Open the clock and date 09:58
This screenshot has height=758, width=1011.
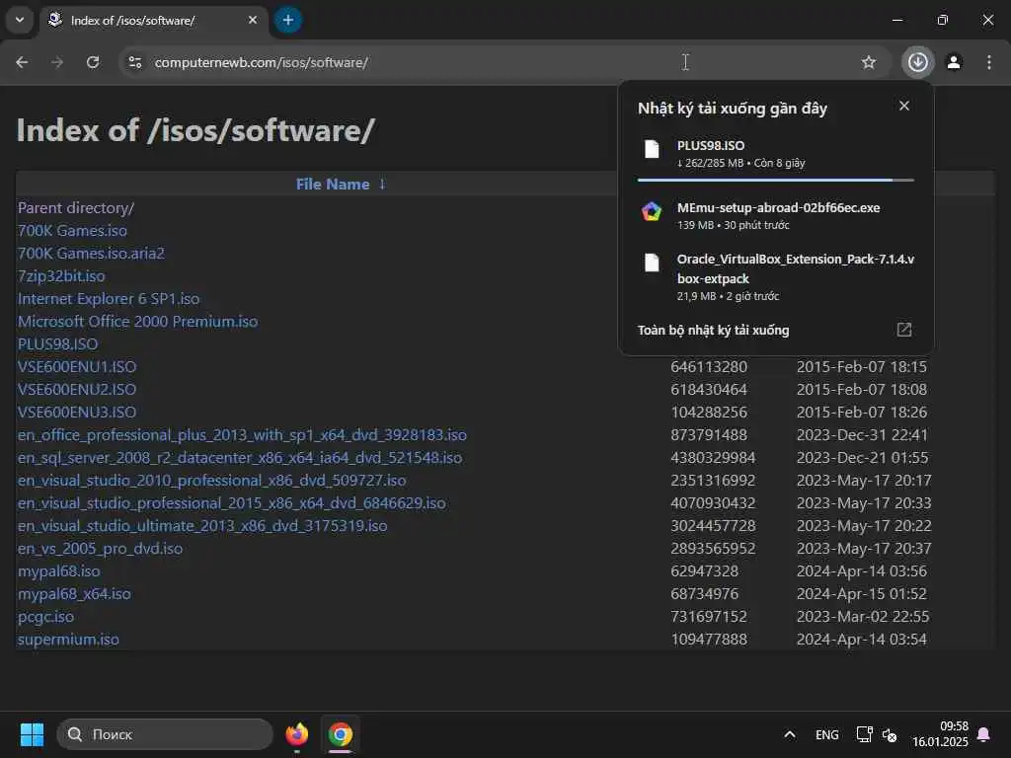pos(940,734)
